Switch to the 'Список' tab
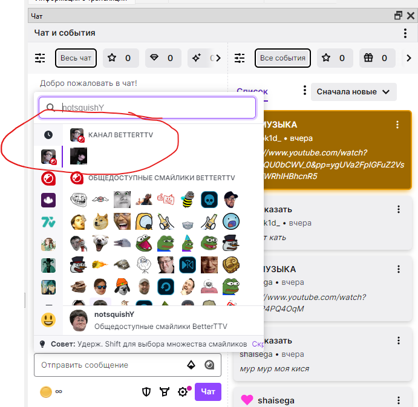This screenshot has height=407, width=418. (252, 92)
